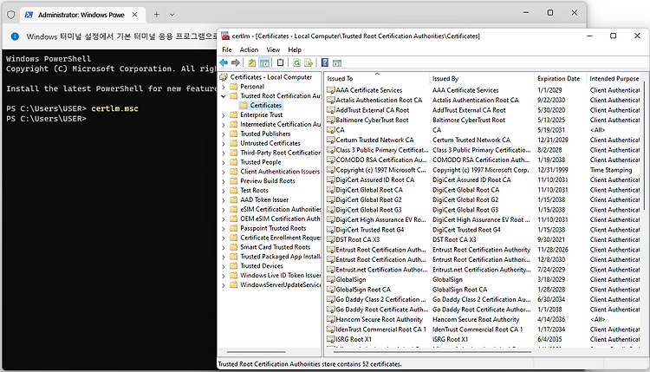The height and width of the screenshot is (372, 650).
Task: Sort by the Expiration Date column header
Action: [560, 78]
